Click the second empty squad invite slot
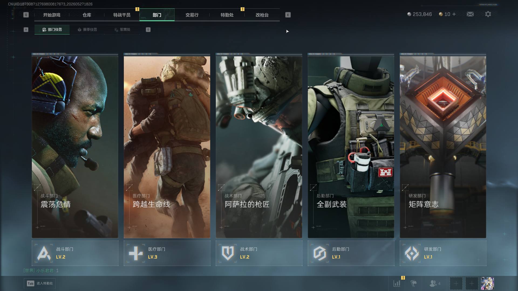Viewport: 518px width, 291px height. (472, 283)
